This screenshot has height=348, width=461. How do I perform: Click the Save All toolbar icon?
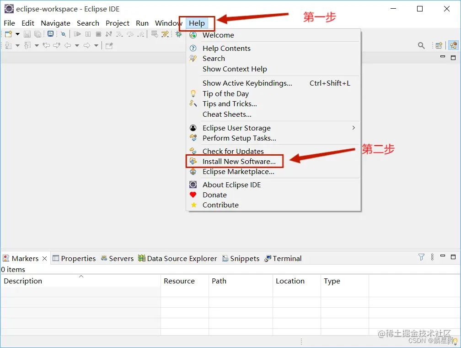(38, 34)
